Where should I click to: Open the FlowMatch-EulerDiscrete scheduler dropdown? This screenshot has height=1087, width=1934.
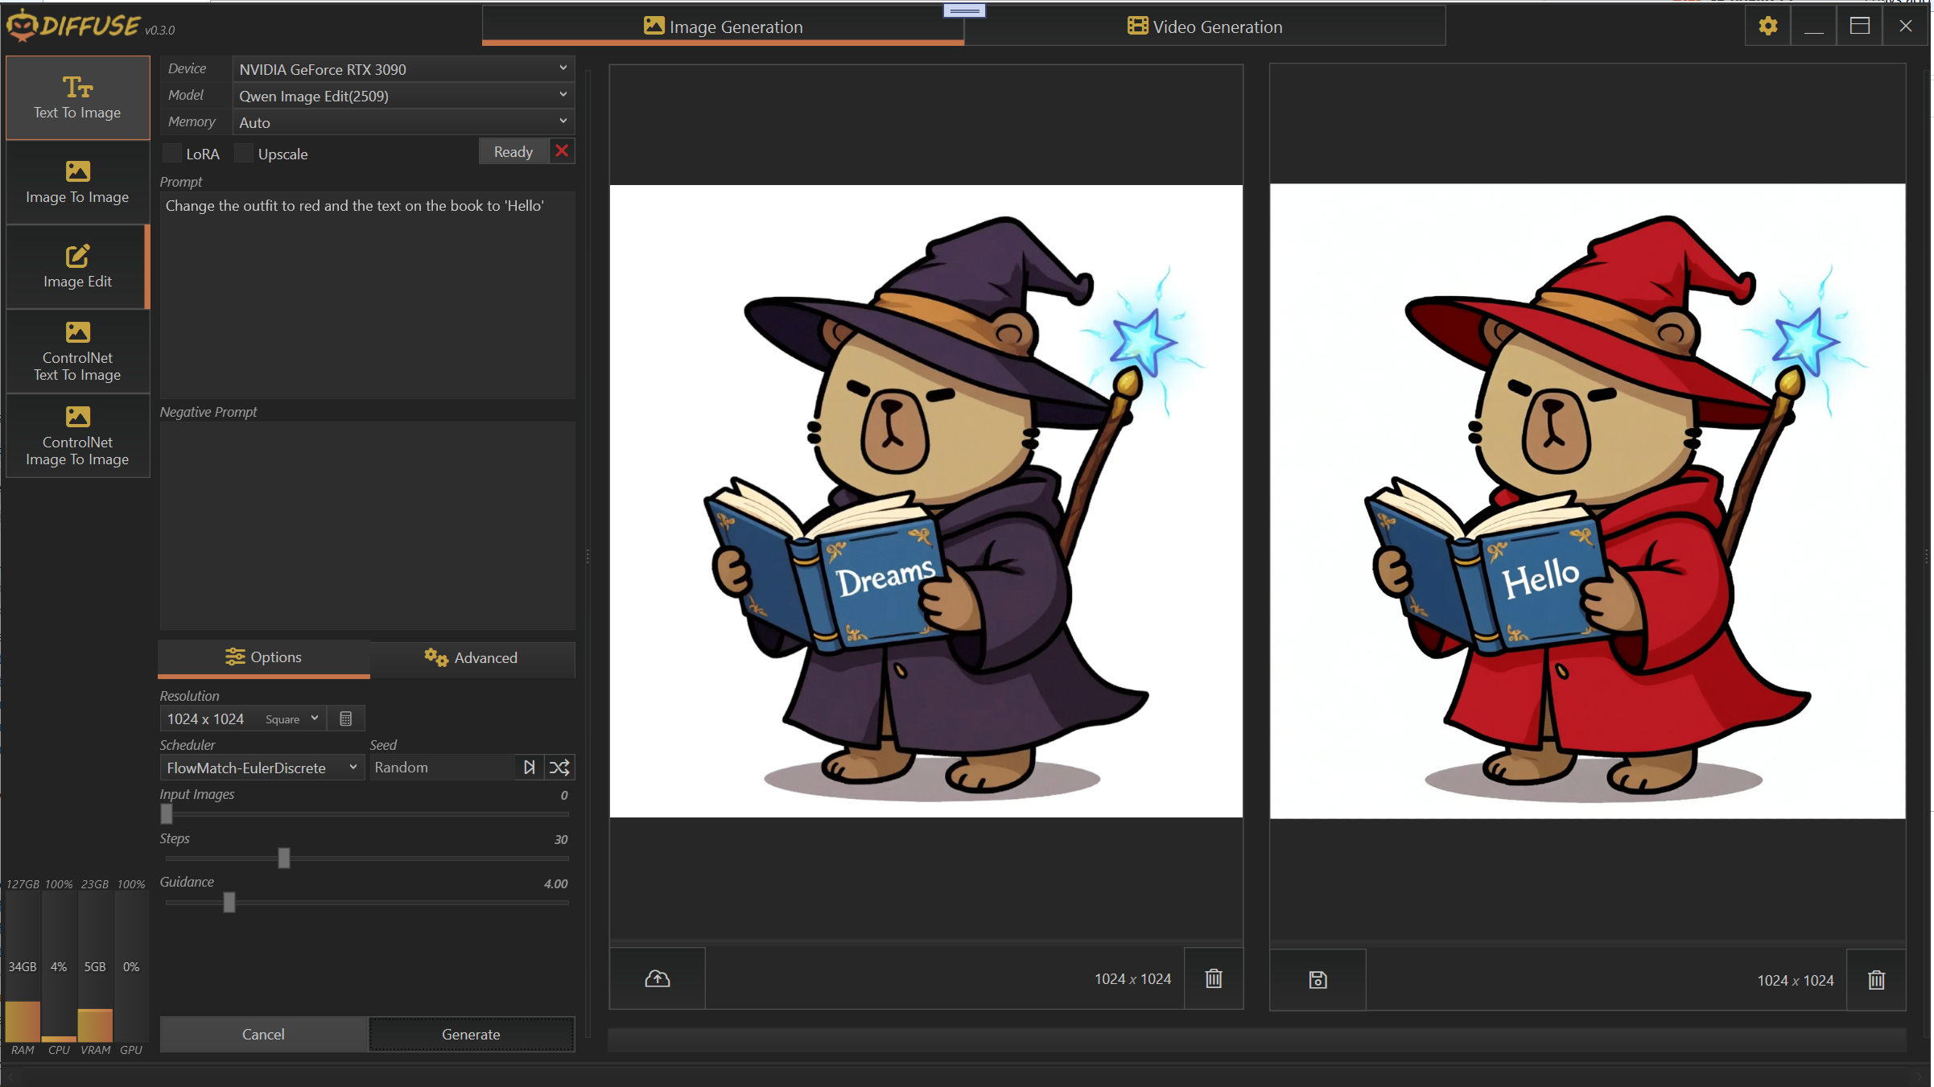(262, 768)
